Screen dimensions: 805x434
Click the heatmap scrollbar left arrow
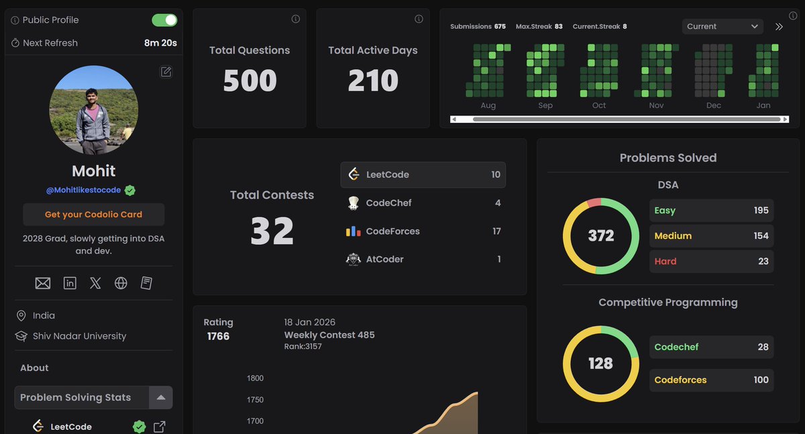455,119
